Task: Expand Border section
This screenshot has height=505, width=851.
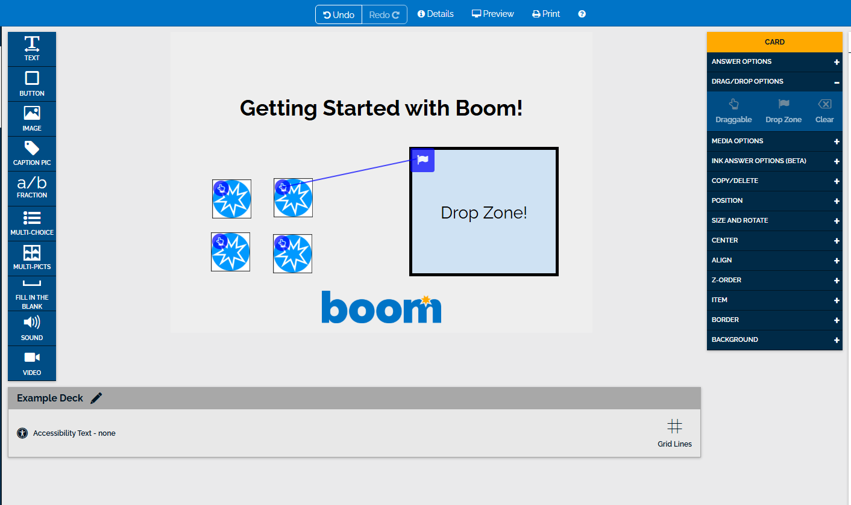Action: [x=774, y=320]
